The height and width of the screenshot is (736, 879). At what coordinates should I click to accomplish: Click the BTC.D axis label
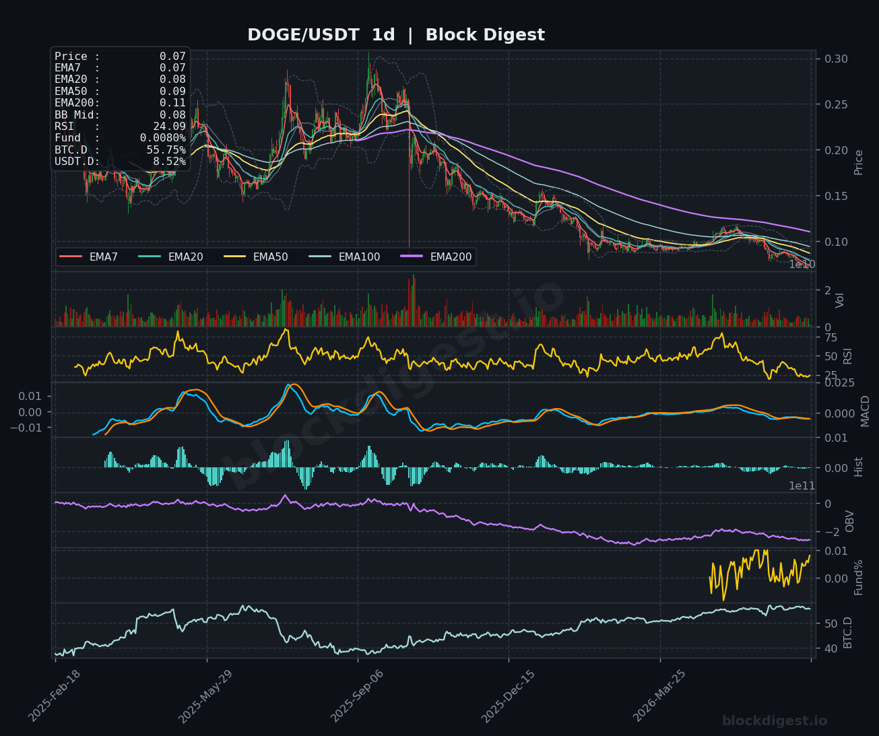coord(848,632)
